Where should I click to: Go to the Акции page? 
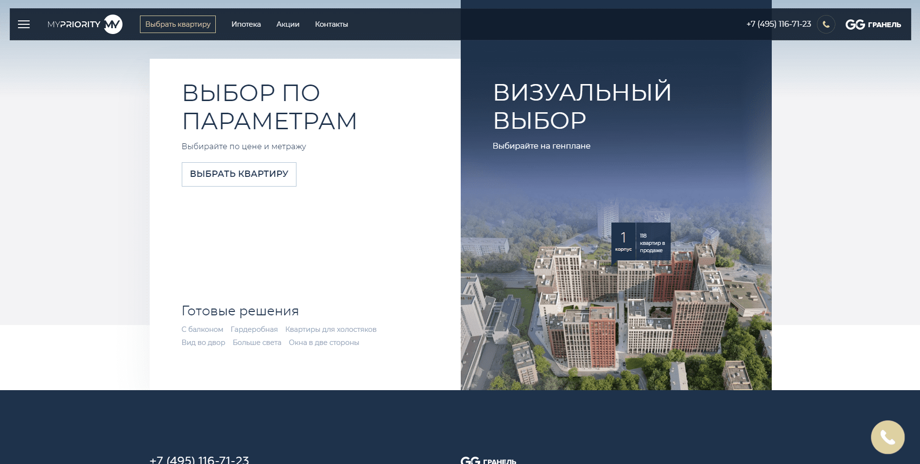pos(288,24)
